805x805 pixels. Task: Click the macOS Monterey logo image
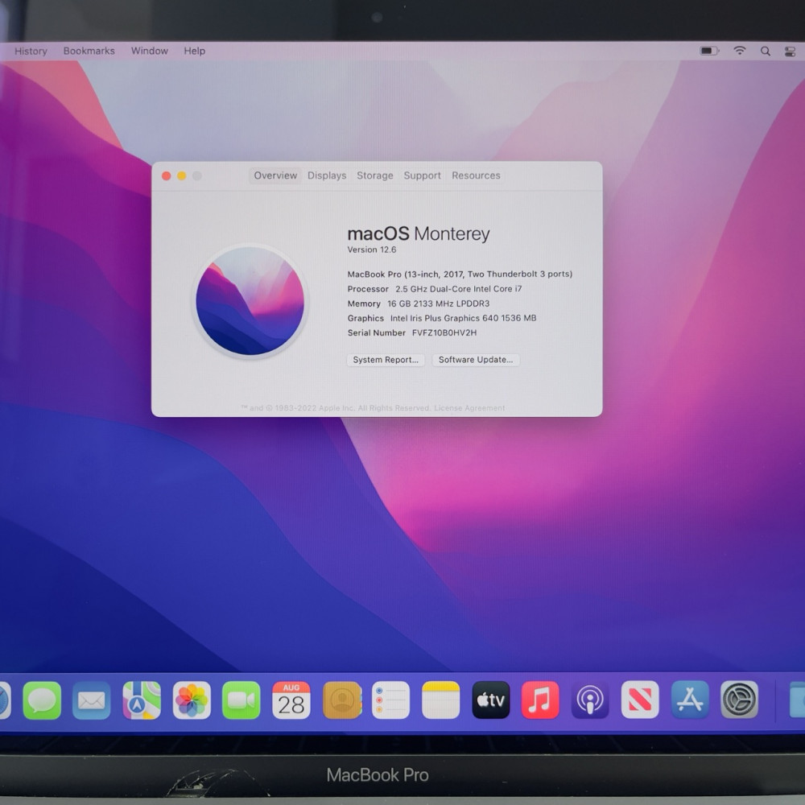pyautogui.click(x=250, y=301)
